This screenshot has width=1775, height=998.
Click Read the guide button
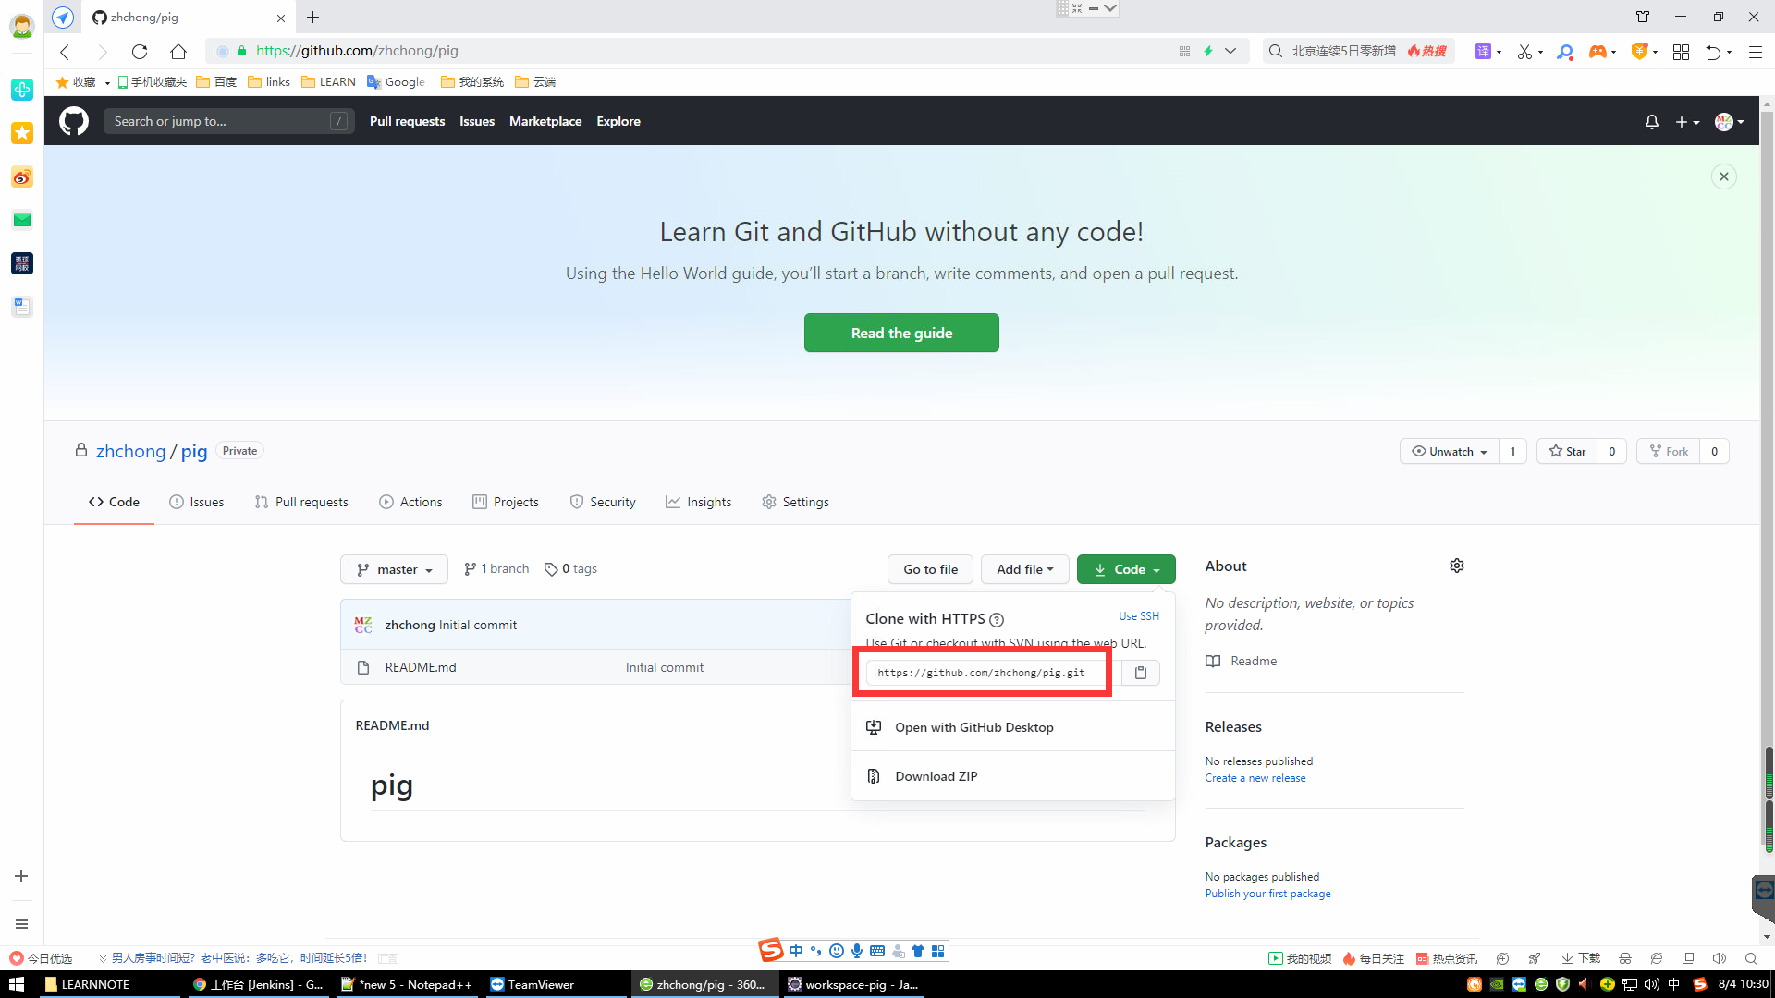pos(901,333)
